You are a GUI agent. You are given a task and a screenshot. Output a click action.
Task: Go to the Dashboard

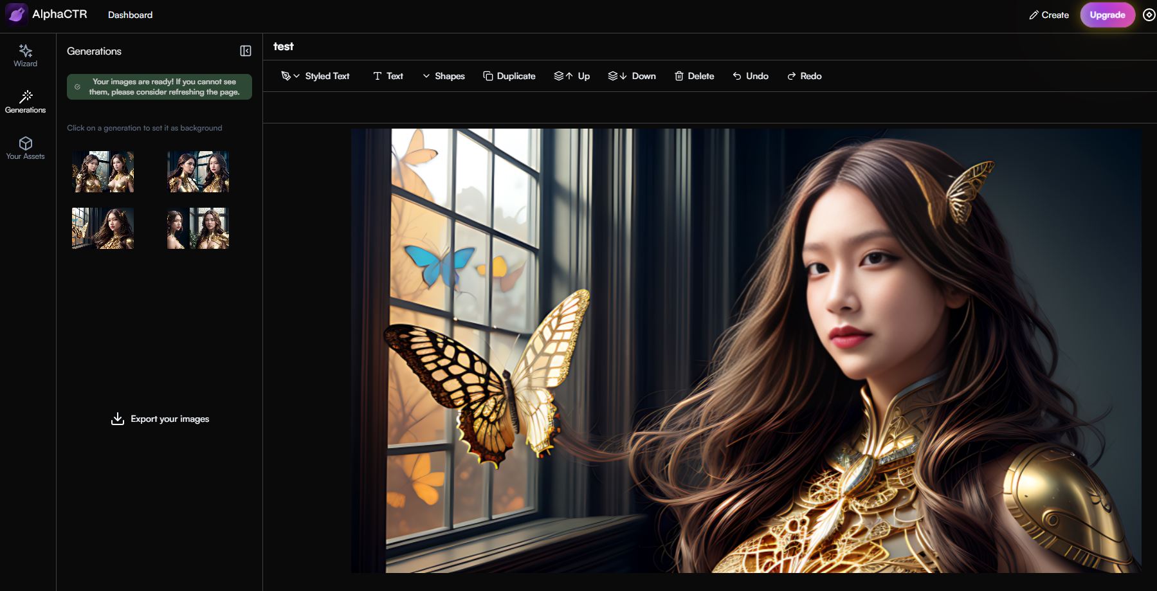coord(130,15)
